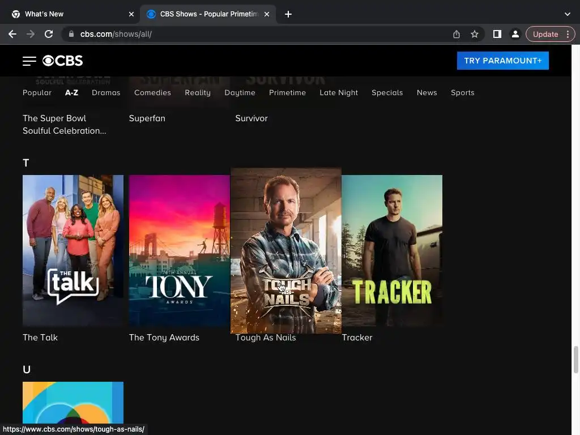Open the colorful show thumbnail under U
Screen dimensions: 580x435
point(73,403)
